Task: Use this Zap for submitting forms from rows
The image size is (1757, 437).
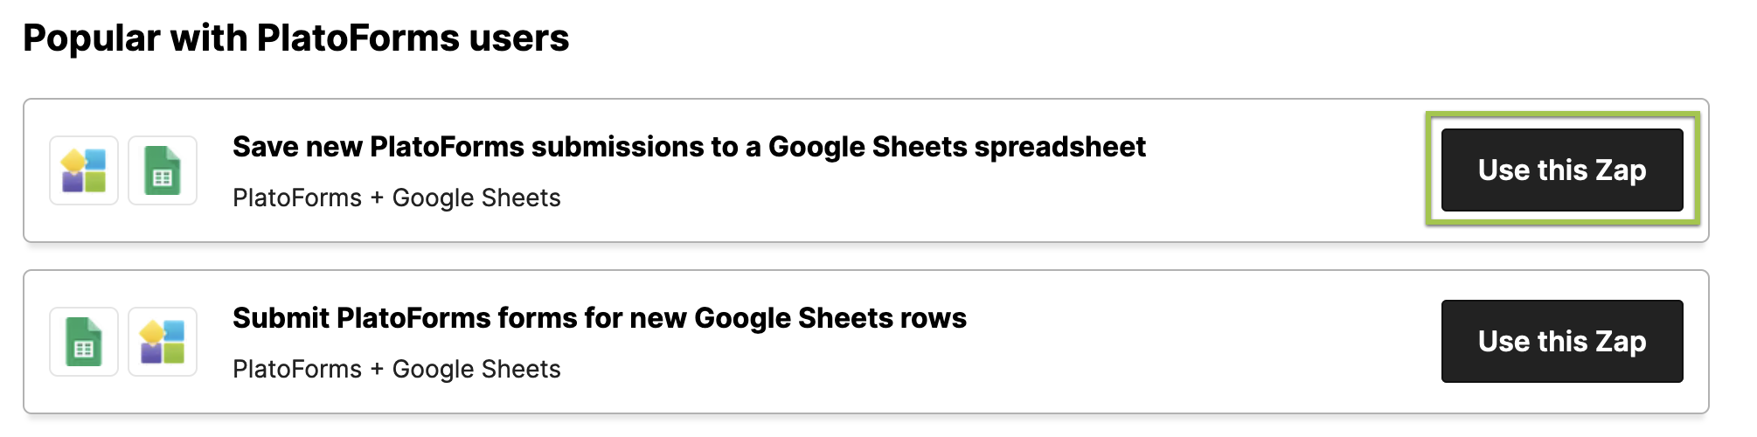Action: pos(1561,342)
